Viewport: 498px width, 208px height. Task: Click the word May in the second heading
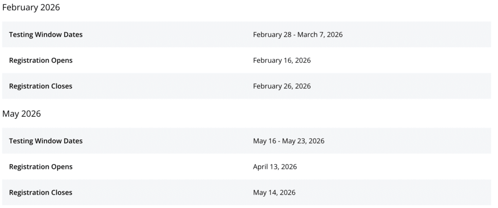11,114
